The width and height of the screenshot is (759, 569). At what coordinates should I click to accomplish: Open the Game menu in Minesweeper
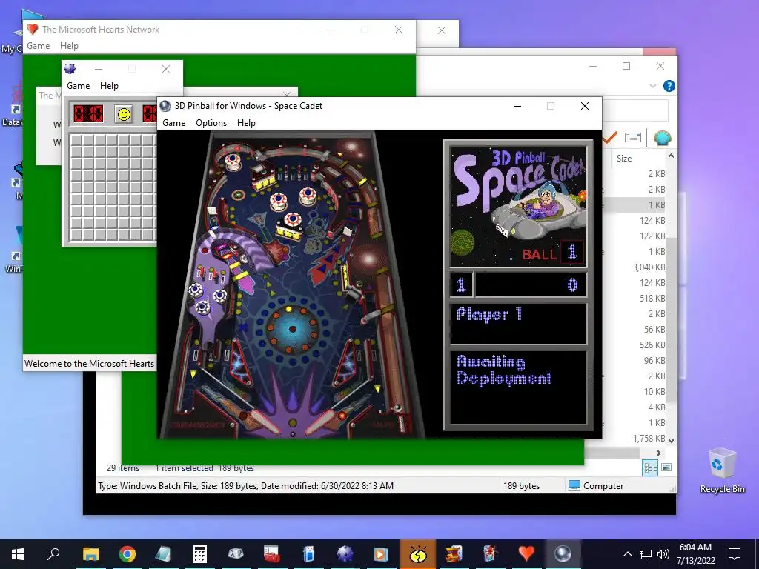coord(78,86)
